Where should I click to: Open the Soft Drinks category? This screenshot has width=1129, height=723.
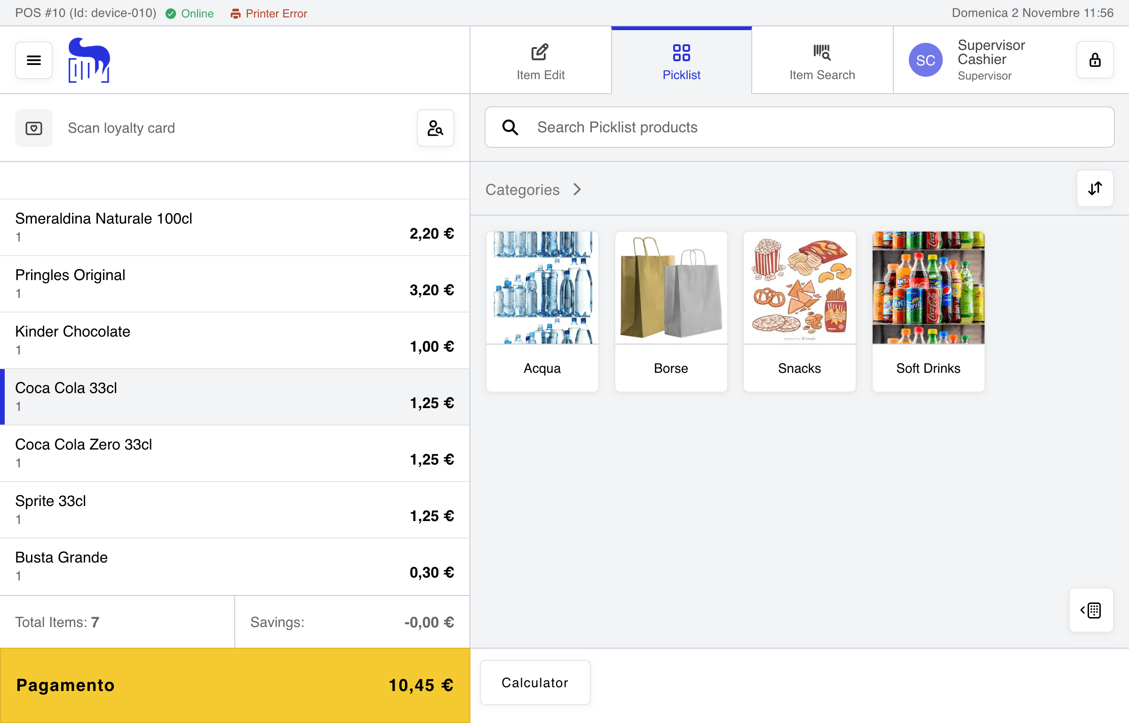(x=928, y=311)
